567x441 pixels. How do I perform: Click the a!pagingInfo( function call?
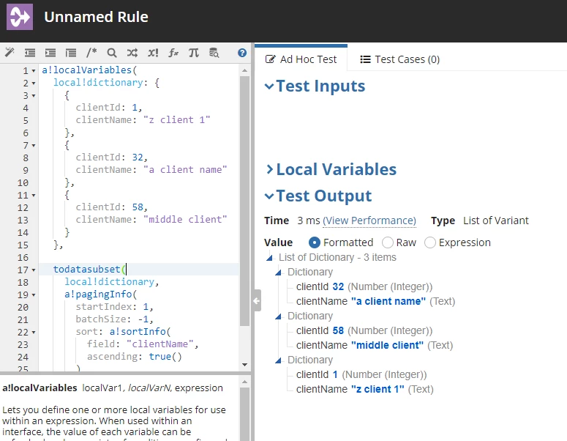pyautogui.click(x=101, y=294)
